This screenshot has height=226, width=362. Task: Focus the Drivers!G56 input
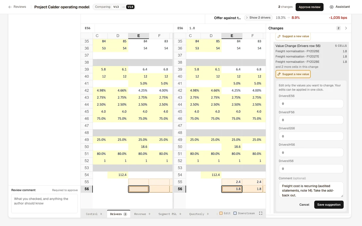point(311,136)
